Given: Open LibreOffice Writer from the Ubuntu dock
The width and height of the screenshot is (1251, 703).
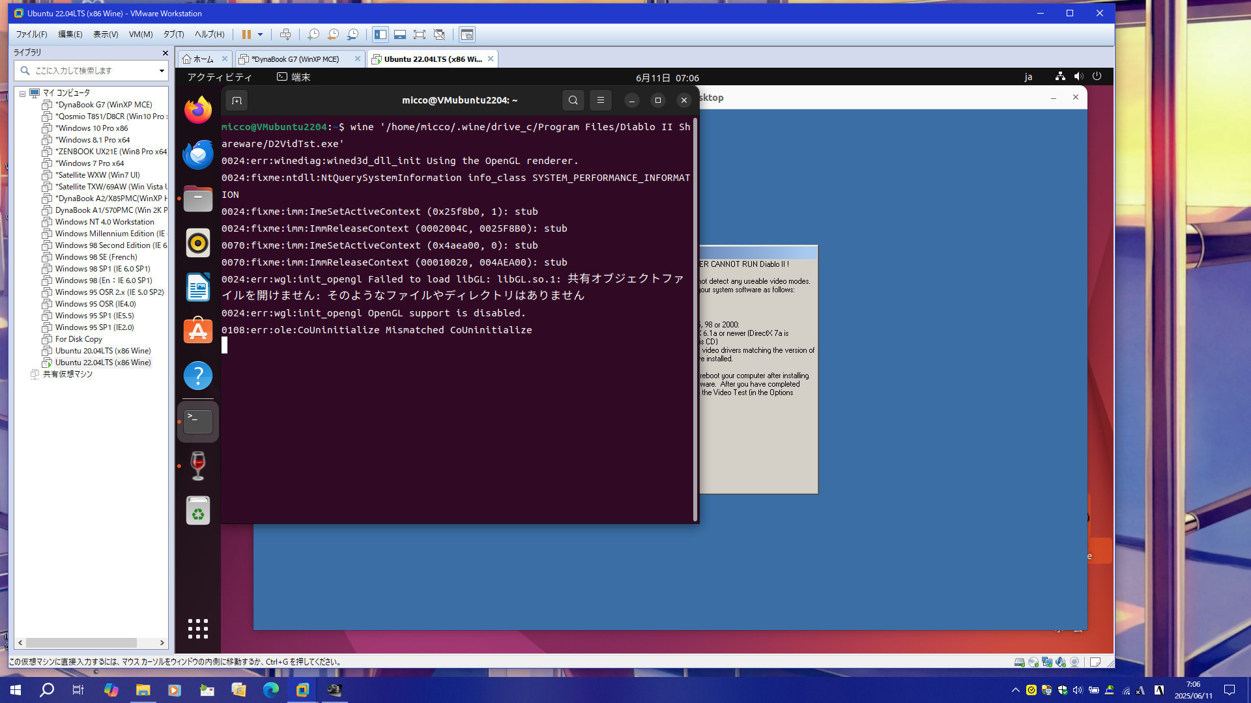Looking at the screenshot, I should 198,287.
